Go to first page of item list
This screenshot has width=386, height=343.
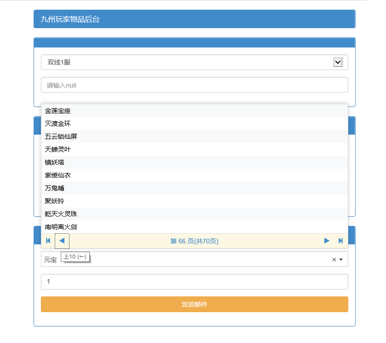(48, 241)
